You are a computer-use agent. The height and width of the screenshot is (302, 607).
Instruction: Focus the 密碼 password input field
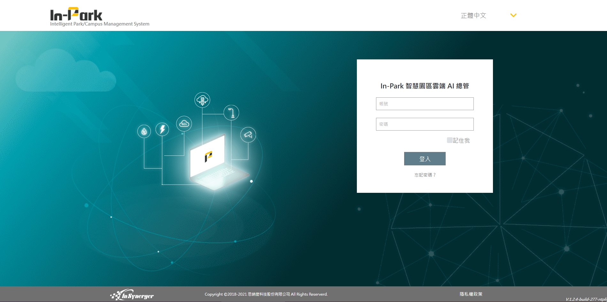click(425, 124)
